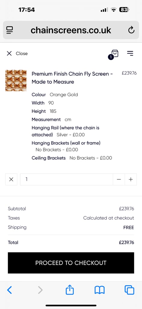Click the quantity input field showing 1

66,179
